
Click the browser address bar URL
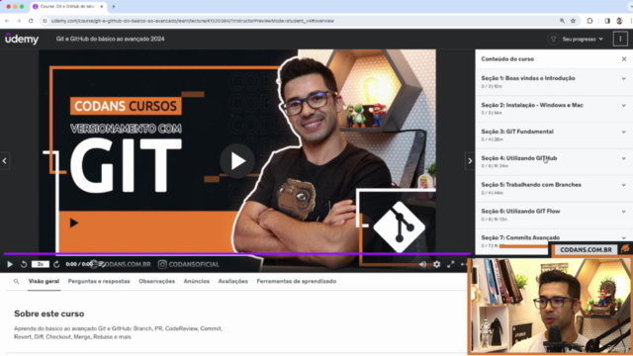point(193,21)
